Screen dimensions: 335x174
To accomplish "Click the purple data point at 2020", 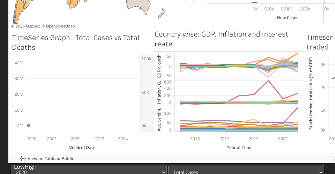I will (29, 126).
